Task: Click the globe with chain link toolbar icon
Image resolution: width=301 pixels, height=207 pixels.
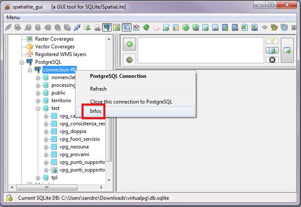Action: pyautogui.click(x=196, y=27)
